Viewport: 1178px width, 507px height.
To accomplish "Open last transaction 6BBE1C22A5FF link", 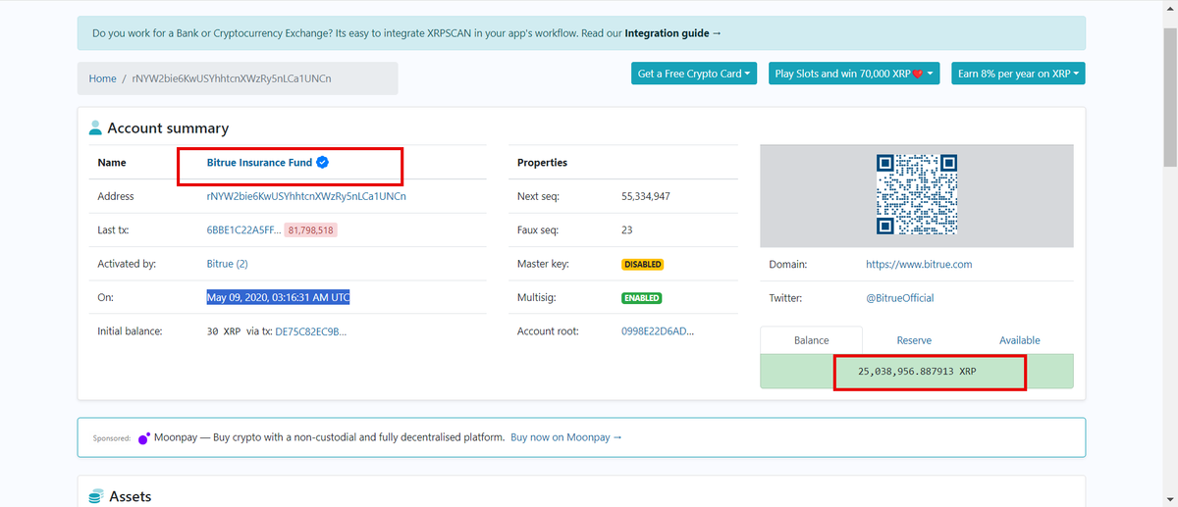I will 243,230.
